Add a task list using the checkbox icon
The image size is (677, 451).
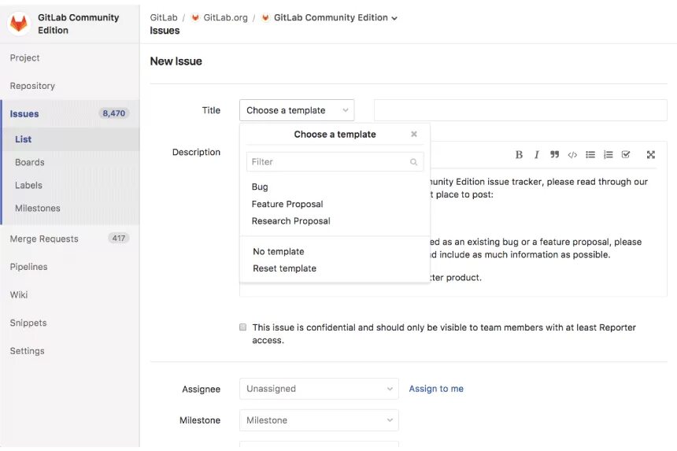pyautogui.click(x=626, y=155)
